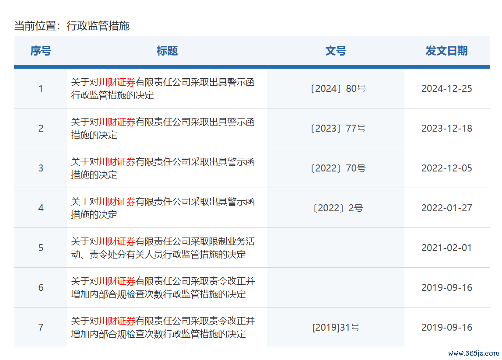Viewport: 502px width, 360px height.
Task: Click serial number 1 cell
Action: click(x=41, y=89)
